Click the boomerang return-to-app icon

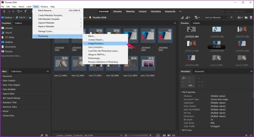[26, 11]
